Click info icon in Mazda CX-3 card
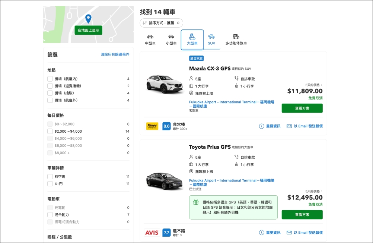 (x=261, y=126)
